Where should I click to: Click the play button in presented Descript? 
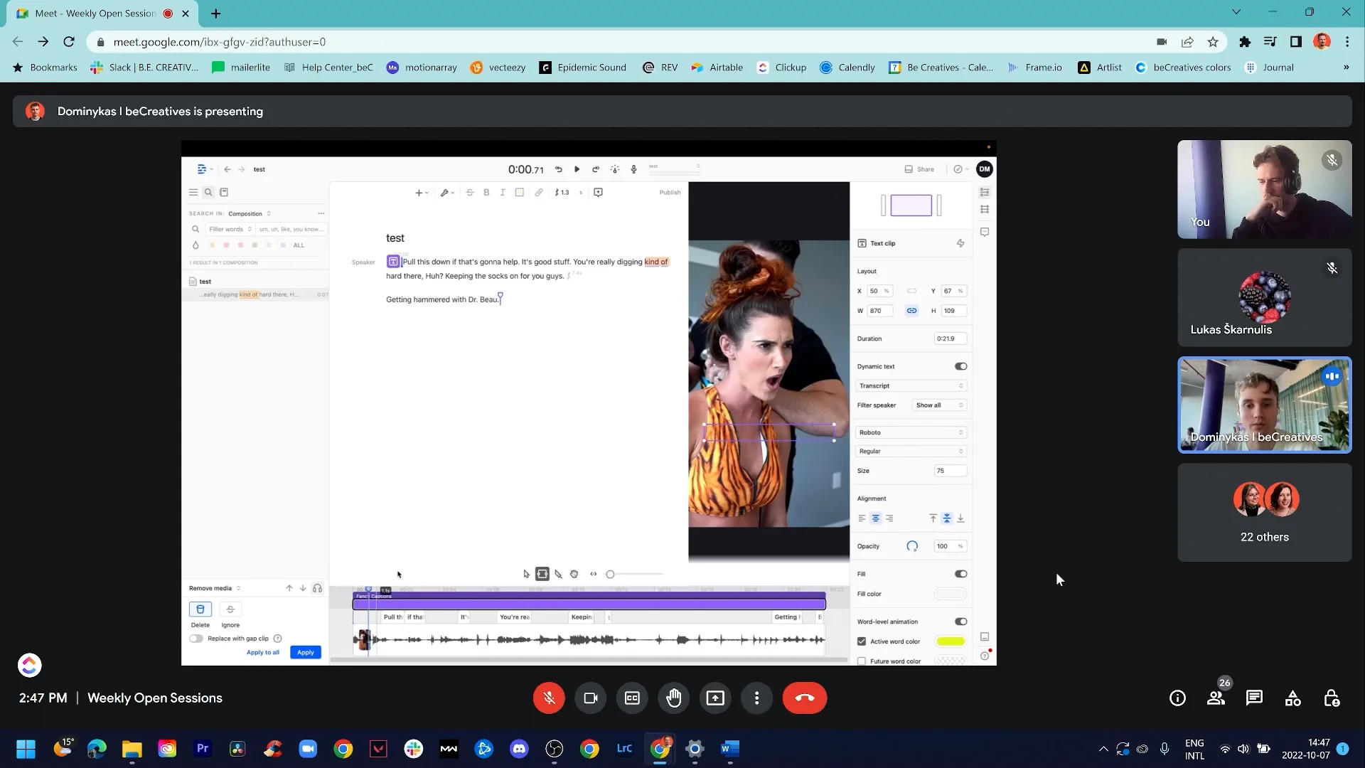click(x=577, y=169)
